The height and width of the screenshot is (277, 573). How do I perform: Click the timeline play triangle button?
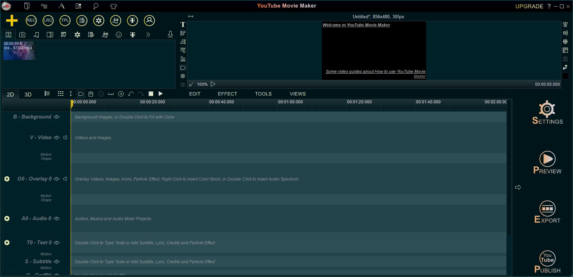point(161,94)
